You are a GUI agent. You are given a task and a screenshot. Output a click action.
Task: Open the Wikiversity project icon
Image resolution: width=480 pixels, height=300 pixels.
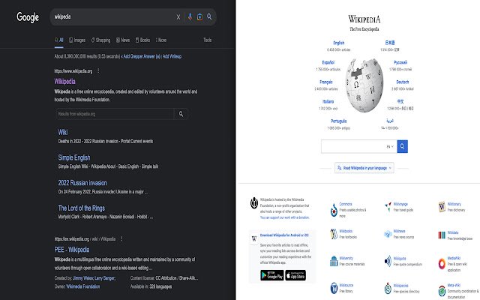pyautogui.click(x=334, y=261)
